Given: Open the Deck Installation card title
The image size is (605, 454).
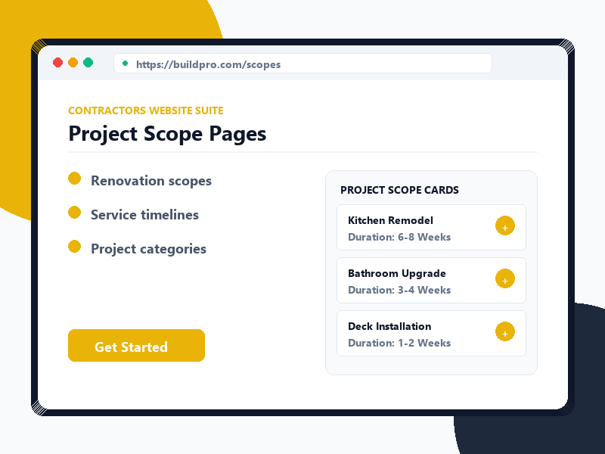Looking at the screenshot, I should 389,326.
